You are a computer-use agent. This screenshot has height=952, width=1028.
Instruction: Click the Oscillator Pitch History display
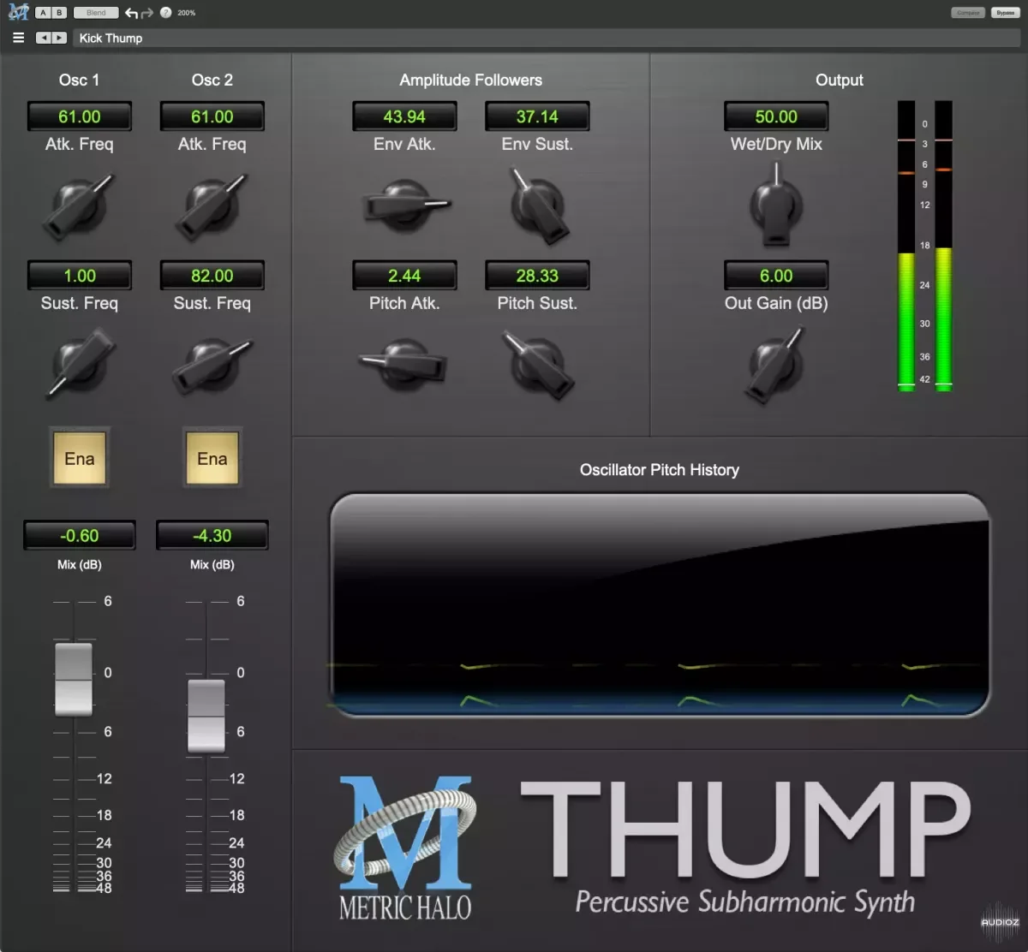[660, 604]
